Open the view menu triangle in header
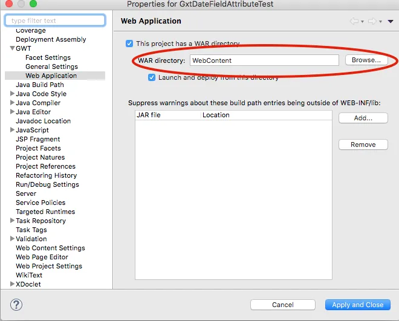Image resolution: width=399 pixels, height=321 pixels. (x=391, y=21)
